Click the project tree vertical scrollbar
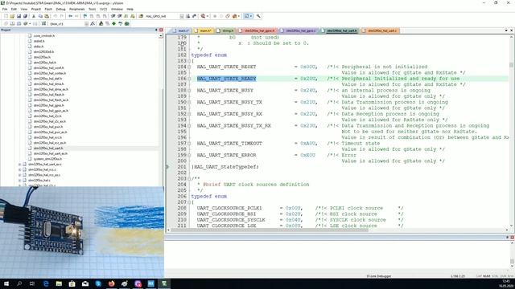Screen dimensions: 515x289 click(161, 110)
